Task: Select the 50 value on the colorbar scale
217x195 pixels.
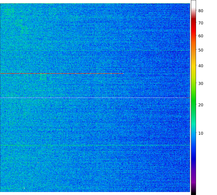Action: tap(200, 50)
